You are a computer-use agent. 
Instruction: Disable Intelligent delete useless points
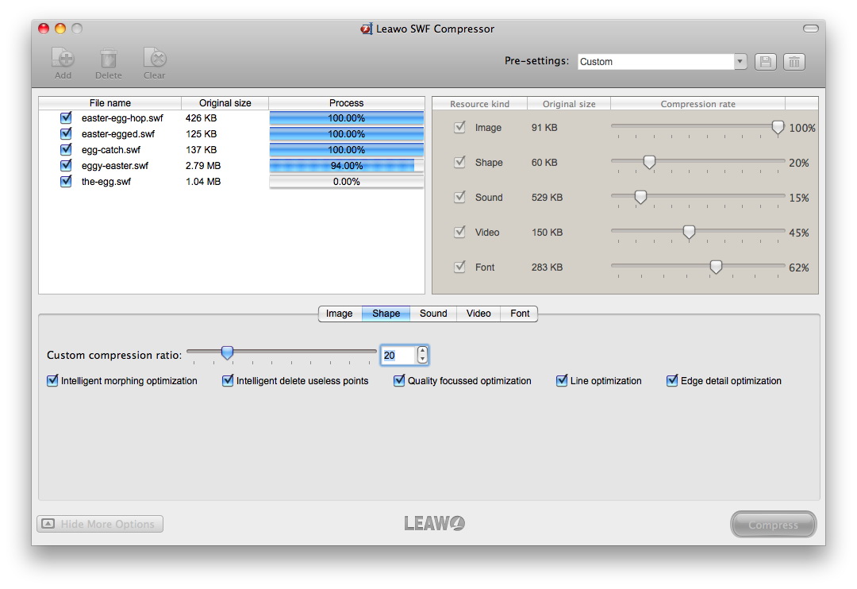point(228,381)
